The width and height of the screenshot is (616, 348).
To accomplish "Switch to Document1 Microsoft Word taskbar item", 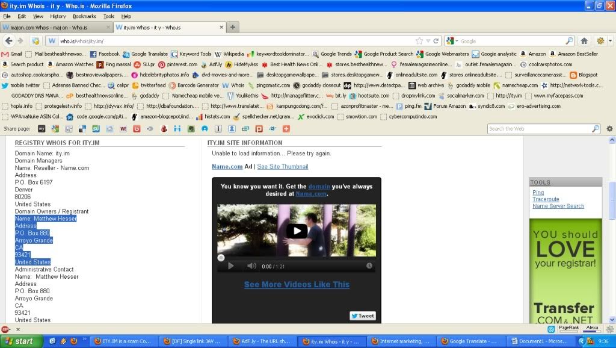I will 540,341.
